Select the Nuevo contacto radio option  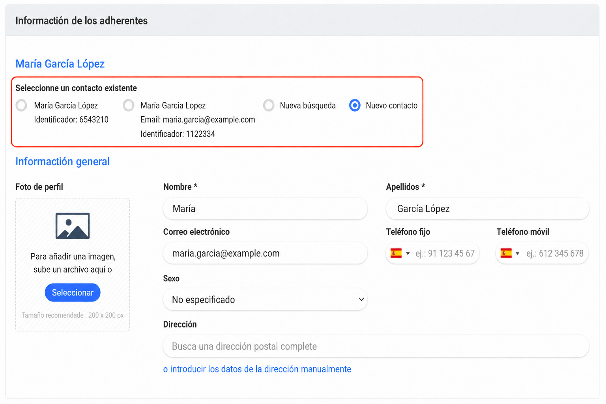point(355,105)
